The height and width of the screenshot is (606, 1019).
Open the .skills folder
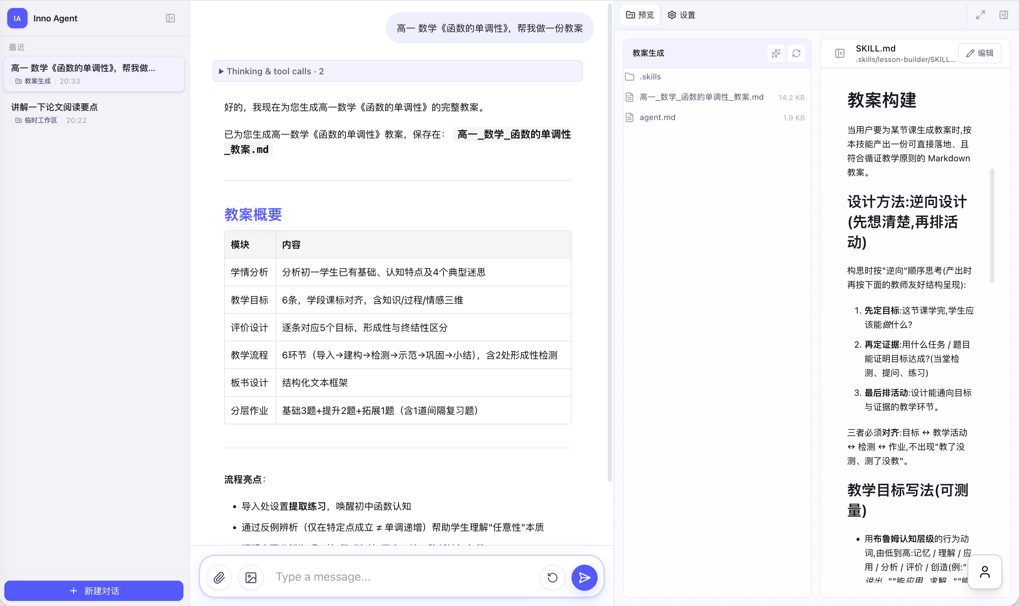[x=717, y=77]
